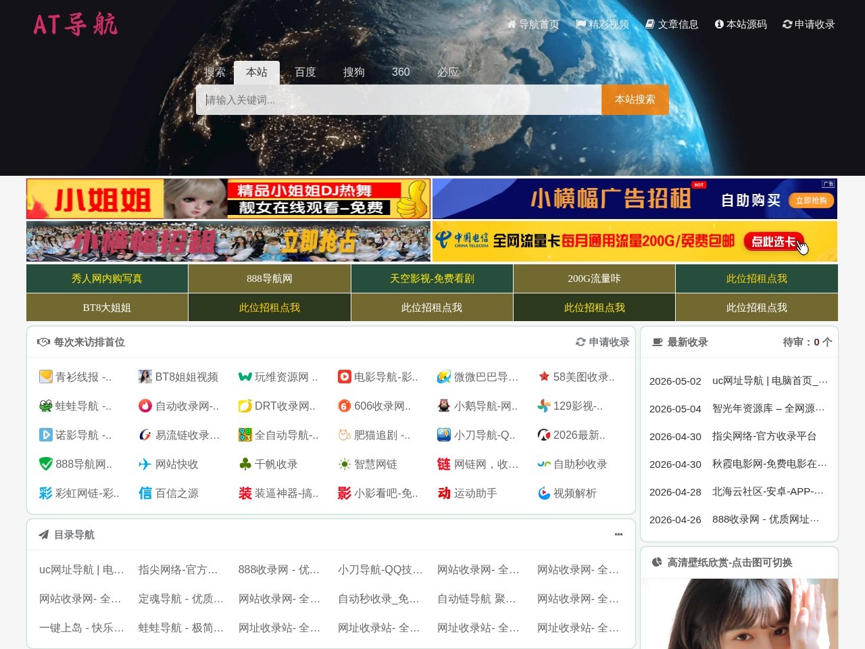This screenshot has height=649, width=865.
Task: Click the 视频解析 site icon
Action: tap(544, 493)
